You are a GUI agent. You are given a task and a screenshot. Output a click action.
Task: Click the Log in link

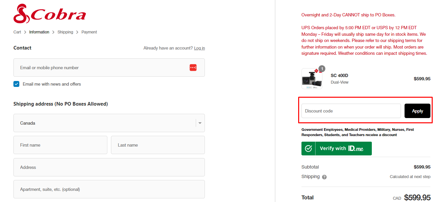(x=199, y=48)
